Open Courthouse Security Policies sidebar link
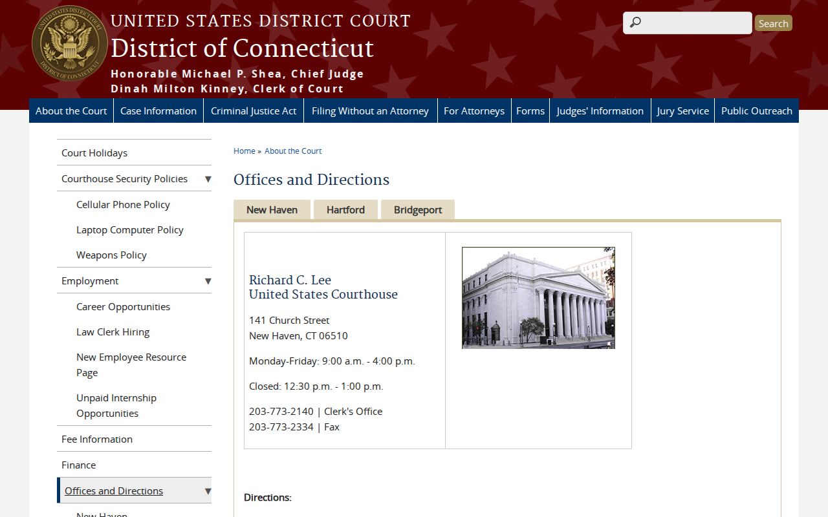 tap(124, 178)
